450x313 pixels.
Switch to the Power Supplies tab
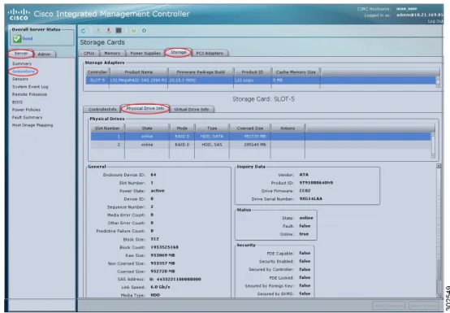pyautogui.click(x=145, y=53)
